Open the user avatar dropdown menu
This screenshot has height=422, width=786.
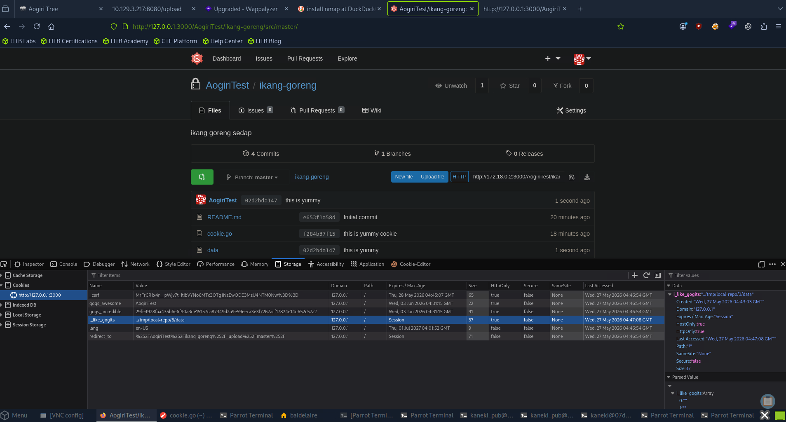pyautogui.click(x=582, y=59)
